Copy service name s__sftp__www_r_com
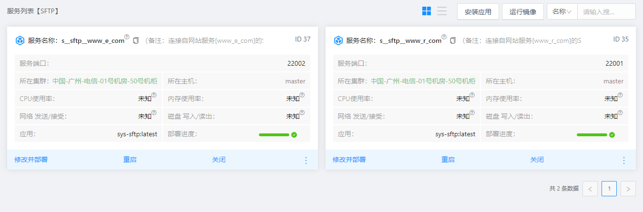Viewport: 643px width, 212px height. tap(453, 40)
